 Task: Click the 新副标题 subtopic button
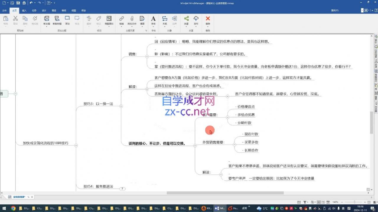pyautogui.click(x=57, y=19)
